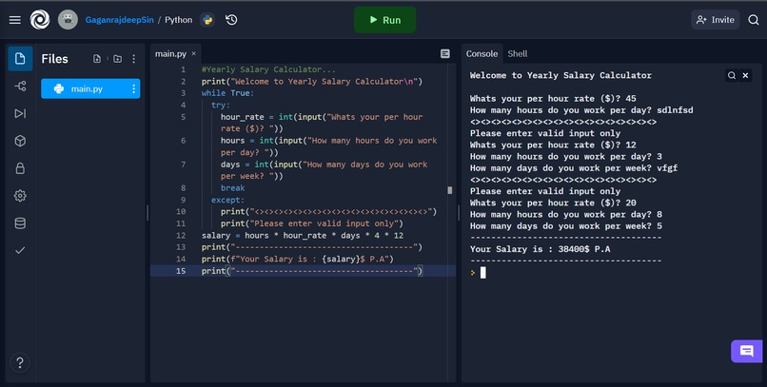Click the 'Files' panel heading
This screenshot has width=767, height=387.
[x=55, y=59]
